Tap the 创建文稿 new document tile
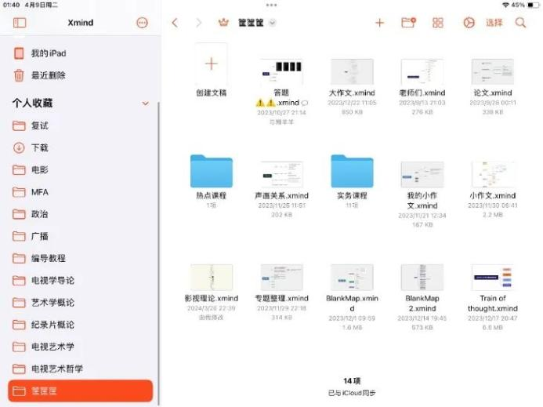Image resolution: width=543 pixels, height=407 pixels. point(211,65)
